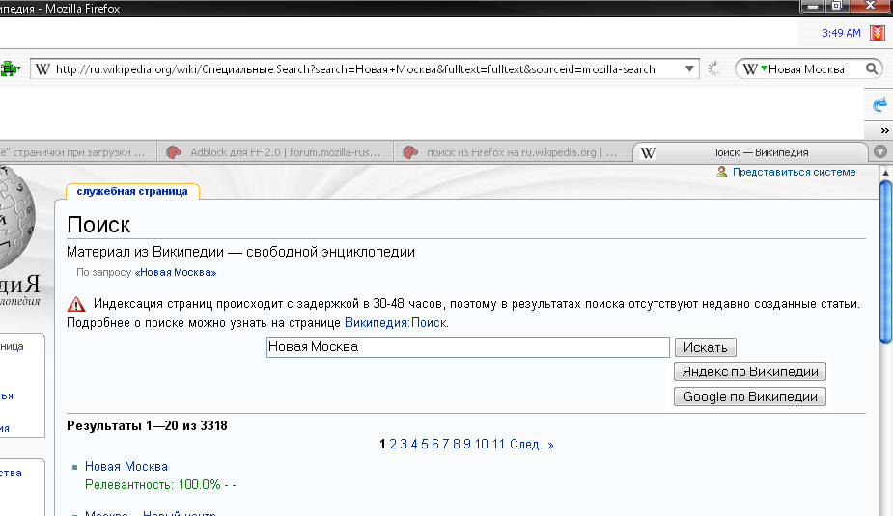This screenshot has height=516, width=893.
Task: Go to results page 2
Action: click(392, 445)
